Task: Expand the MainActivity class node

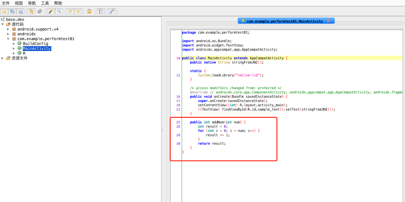Action: (x=14, y=49)
